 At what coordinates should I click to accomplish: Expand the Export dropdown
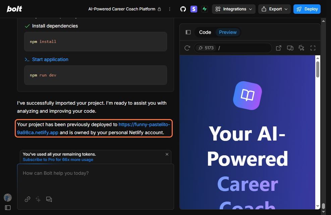tap(274, 9)
